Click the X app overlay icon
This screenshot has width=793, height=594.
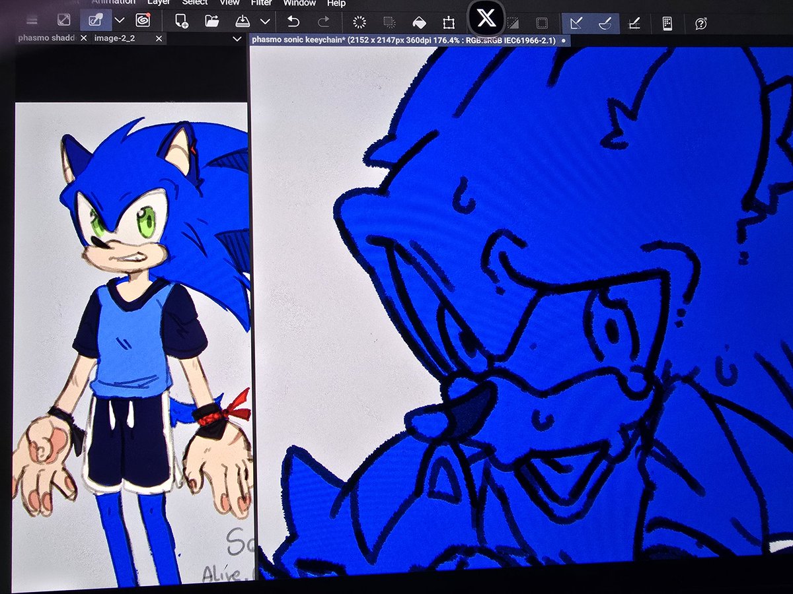(x=486, y=18)
